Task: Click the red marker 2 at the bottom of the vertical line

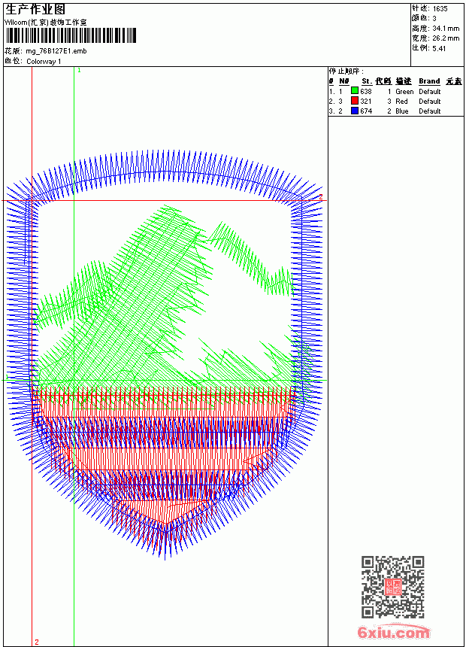Action: point(37,642)
